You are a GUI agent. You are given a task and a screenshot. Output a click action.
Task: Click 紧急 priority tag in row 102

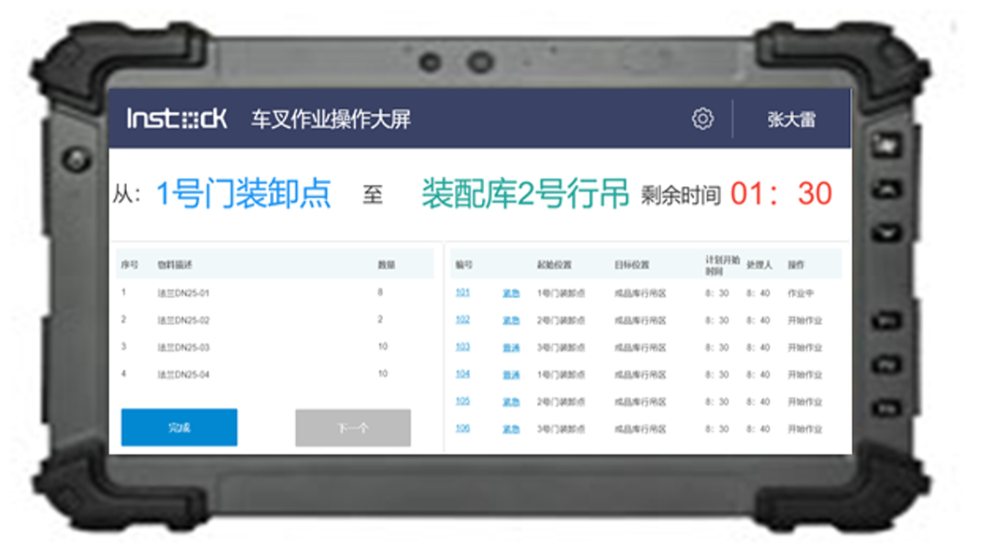pyautogui.click(x=511, y=321)
